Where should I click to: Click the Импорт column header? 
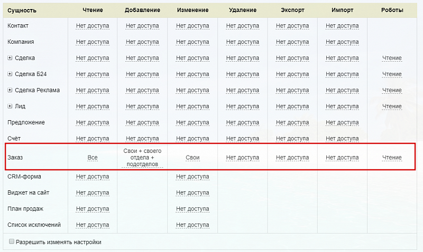[342, 10]
